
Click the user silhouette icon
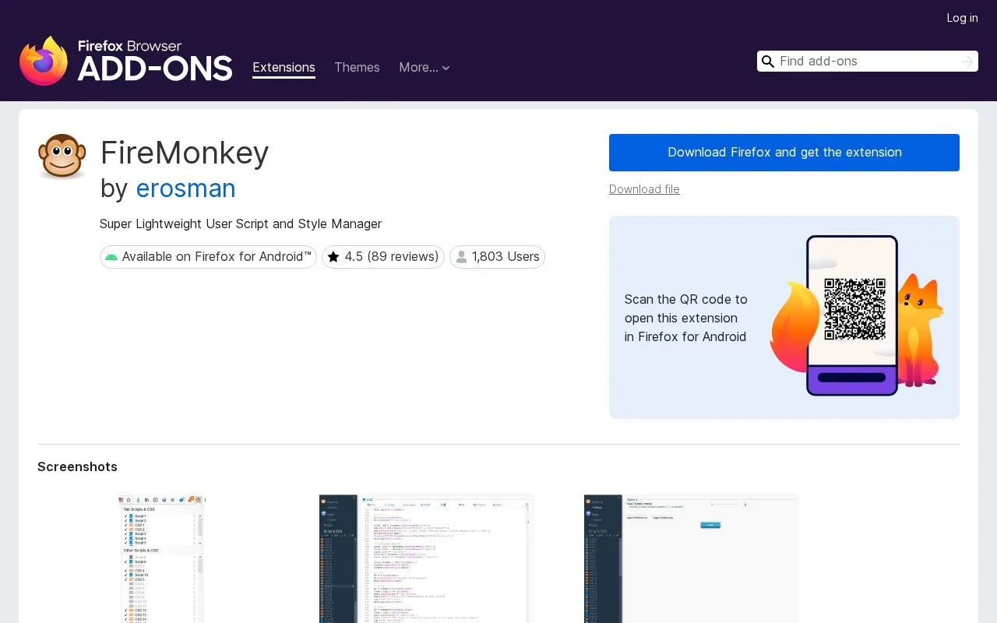coord(461,257)
